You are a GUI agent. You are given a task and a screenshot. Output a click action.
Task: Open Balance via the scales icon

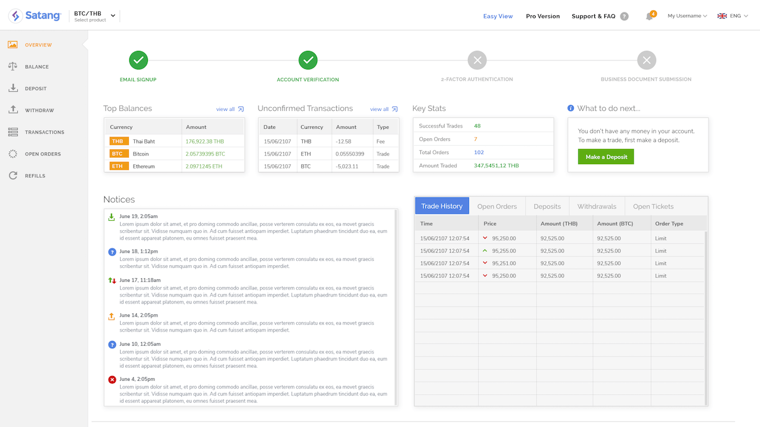pos(12,66)
